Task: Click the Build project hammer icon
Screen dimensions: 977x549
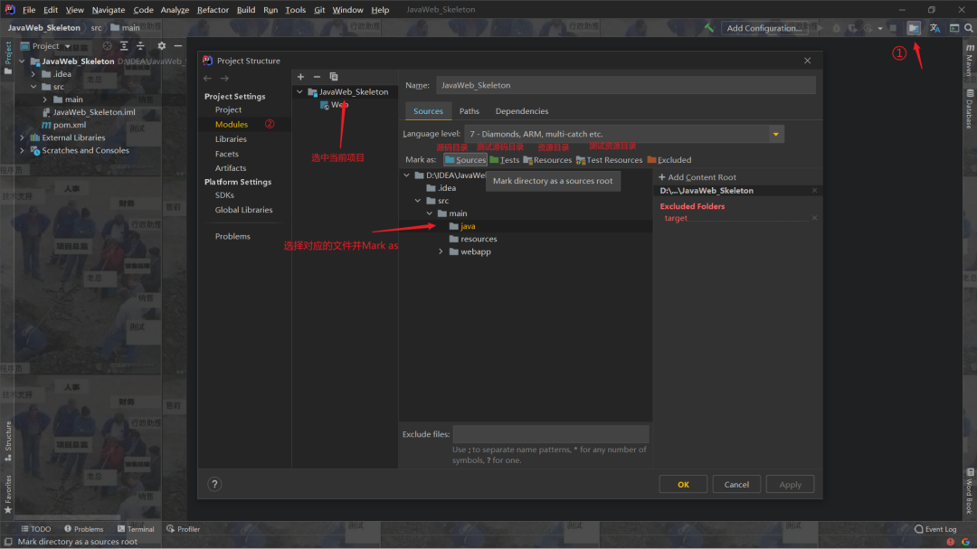Action: (709, 28)
